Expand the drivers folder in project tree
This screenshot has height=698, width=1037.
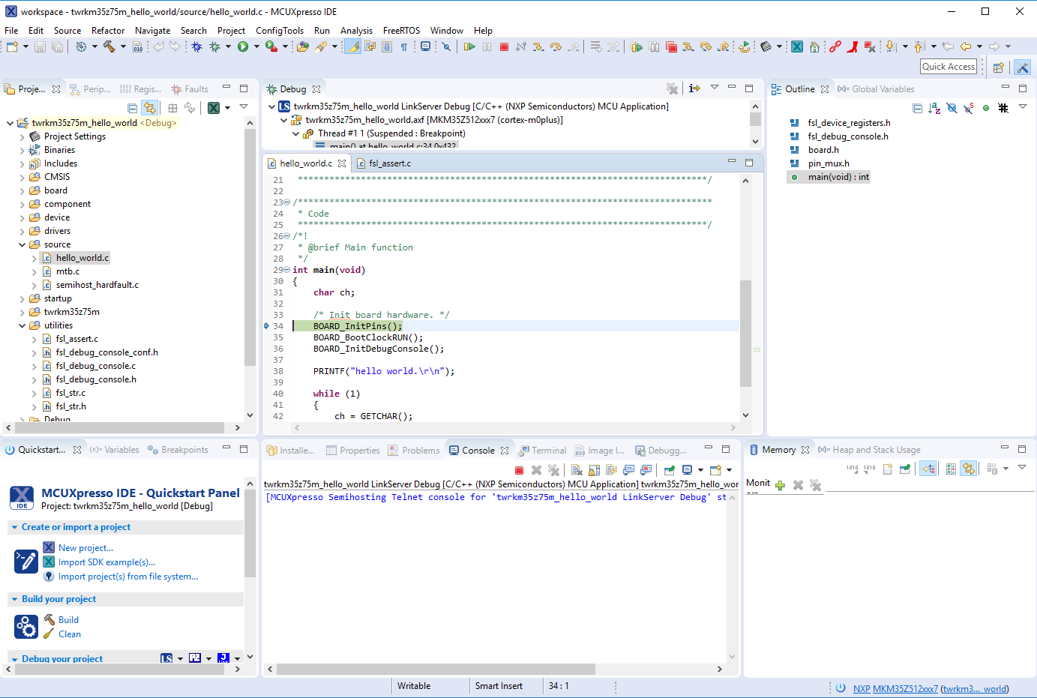click(22, 231)
